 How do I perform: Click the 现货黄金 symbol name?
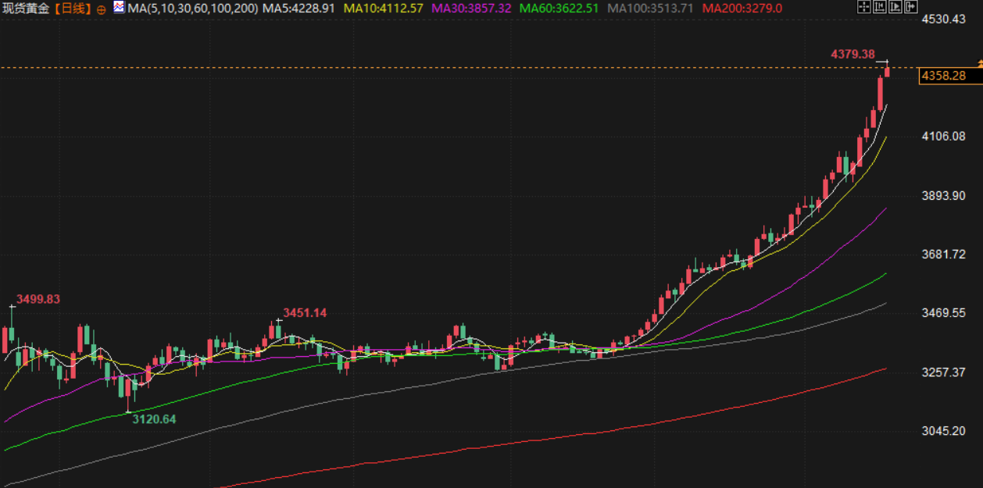[x=27, y=9]
